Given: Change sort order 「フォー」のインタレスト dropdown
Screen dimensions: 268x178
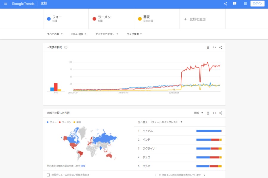Looking at the screenshot, I should [x=167, y=122].
